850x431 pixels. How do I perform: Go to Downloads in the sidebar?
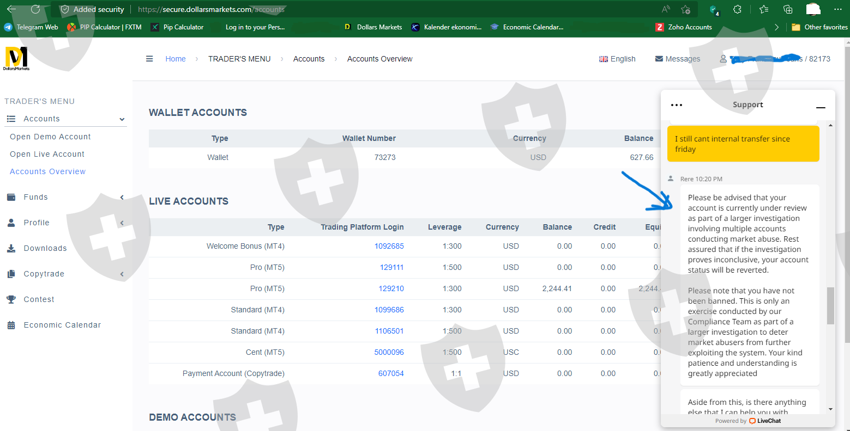[45, 248]
